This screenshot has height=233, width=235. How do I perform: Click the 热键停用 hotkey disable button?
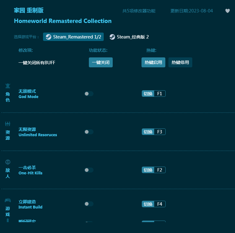180,62
